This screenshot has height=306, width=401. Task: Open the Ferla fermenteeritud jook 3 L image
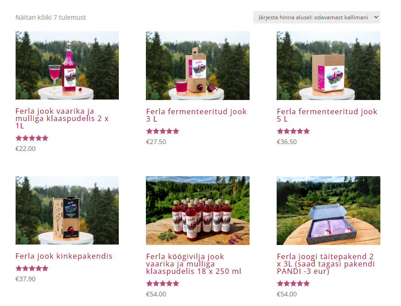tap(198, 66)
